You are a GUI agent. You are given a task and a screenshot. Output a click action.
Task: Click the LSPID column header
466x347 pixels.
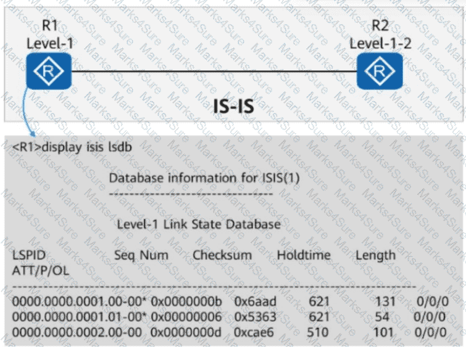click(x=29, y=255)
